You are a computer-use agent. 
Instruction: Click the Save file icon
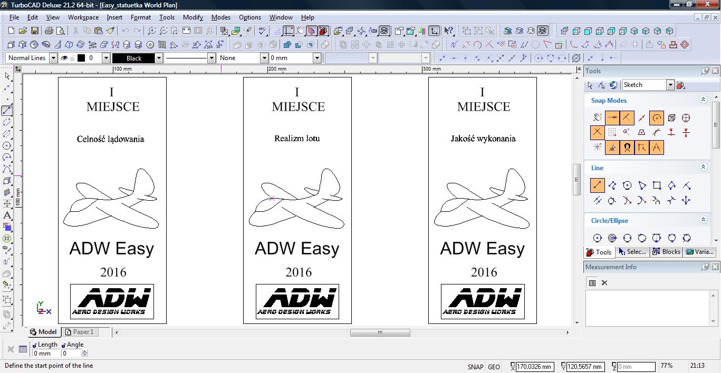click(x=35, y=31)
